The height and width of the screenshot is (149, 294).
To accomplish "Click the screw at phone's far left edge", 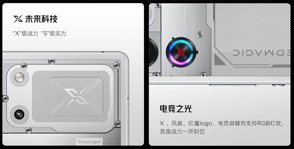I will click(x=5, y=98).
